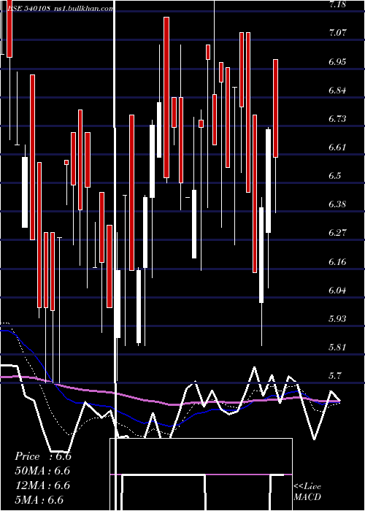Image resolution: width=365 pixels, height=511 pixels.
Task: Click the 7.18 price axis label
Action: (x=337, y=4)
